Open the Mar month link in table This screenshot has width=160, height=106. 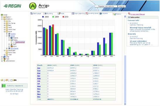pyautogui.click(x=39, y=73)
